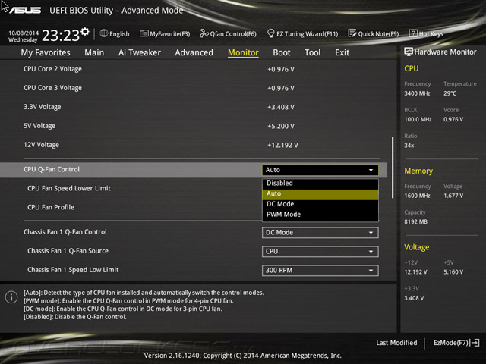Click Chassis Fan 1 Q-Fan Control label
Screen dimensions: 486x364
pos(65,232)
